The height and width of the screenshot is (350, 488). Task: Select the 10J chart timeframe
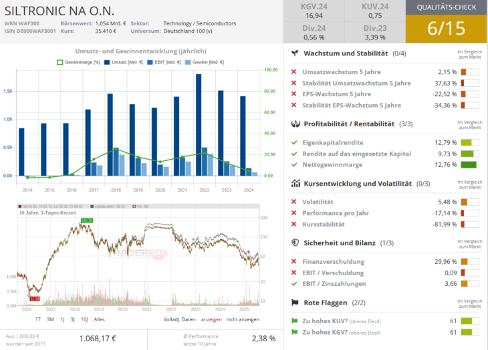(84, 319)
